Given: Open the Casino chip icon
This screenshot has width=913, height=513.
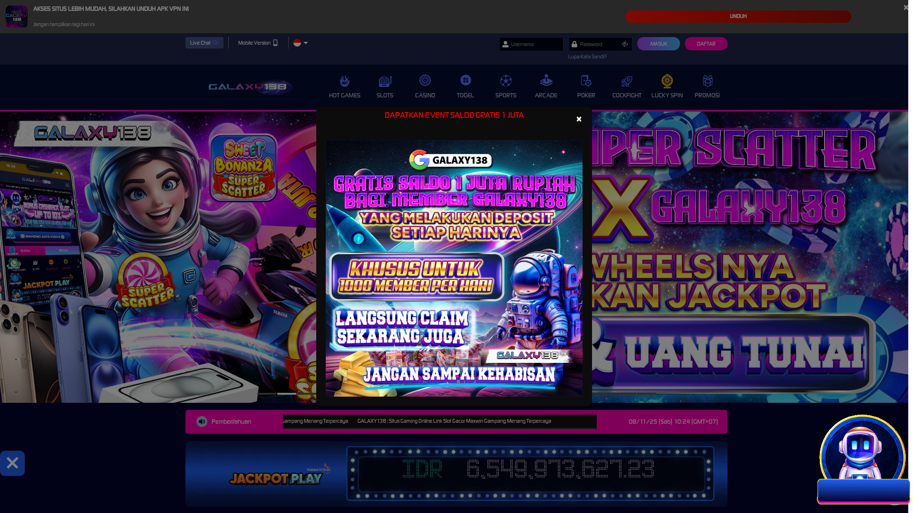Looking at the screenshot, I should point(425,80).
